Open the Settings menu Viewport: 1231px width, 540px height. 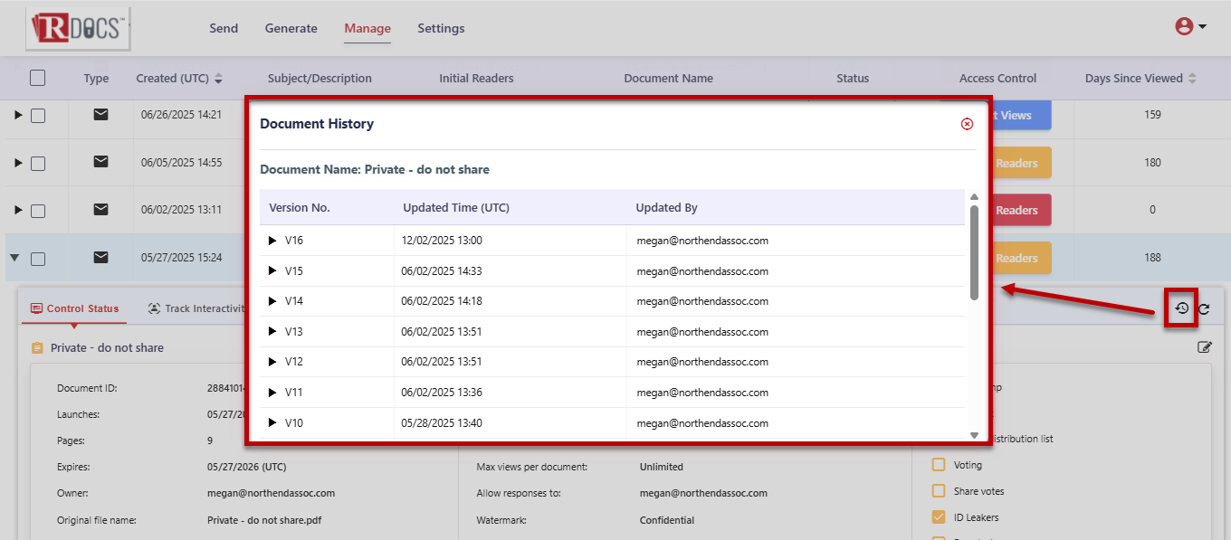coord(441,28)
